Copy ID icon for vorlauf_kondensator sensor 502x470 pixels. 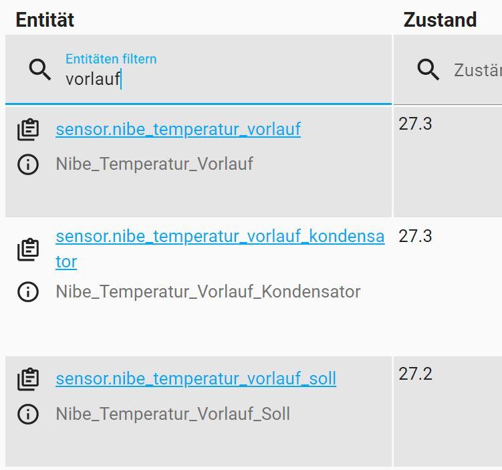28,249
